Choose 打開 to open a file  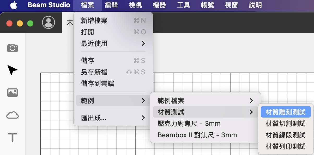(x=113, y=32)
